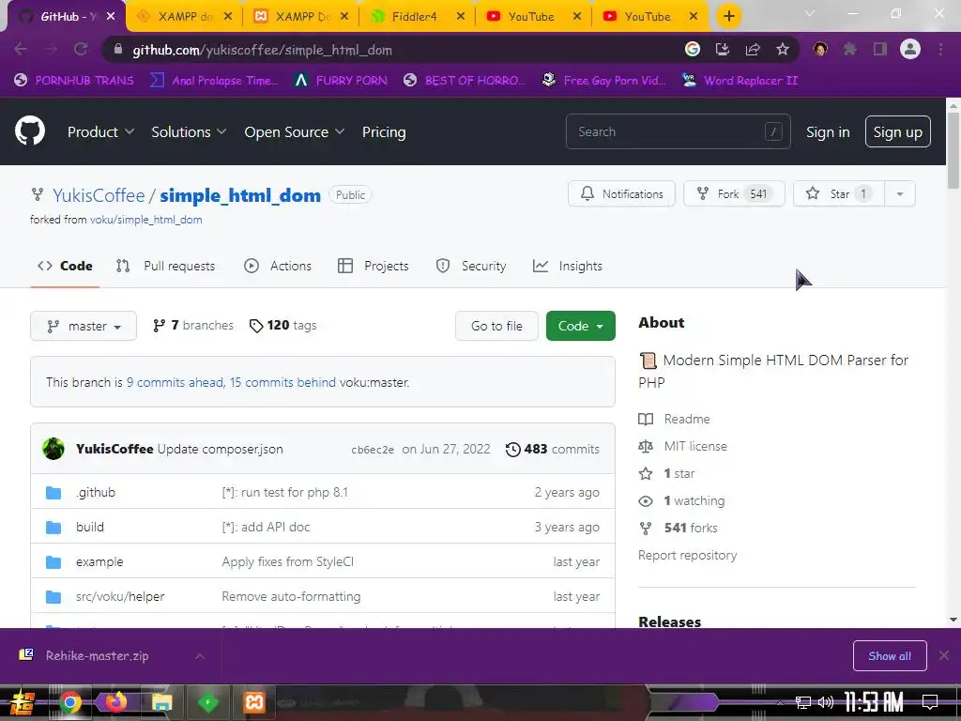Expand the Solutions menu
This screenshot has width=961, height=721.
(189, 131)
